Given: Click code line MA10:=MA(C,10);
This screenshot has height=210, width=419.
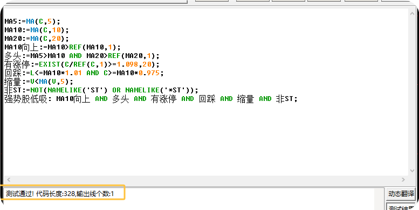Looking at the screenshot, I should point(37,30).
